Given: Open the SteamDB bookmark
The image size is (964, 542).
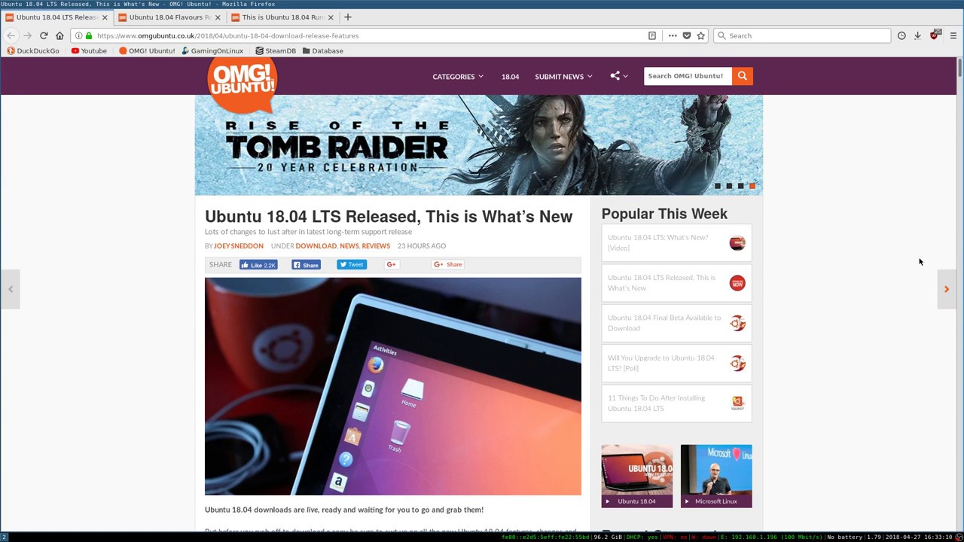Looking at the screenshot, I should coord(276,50).
